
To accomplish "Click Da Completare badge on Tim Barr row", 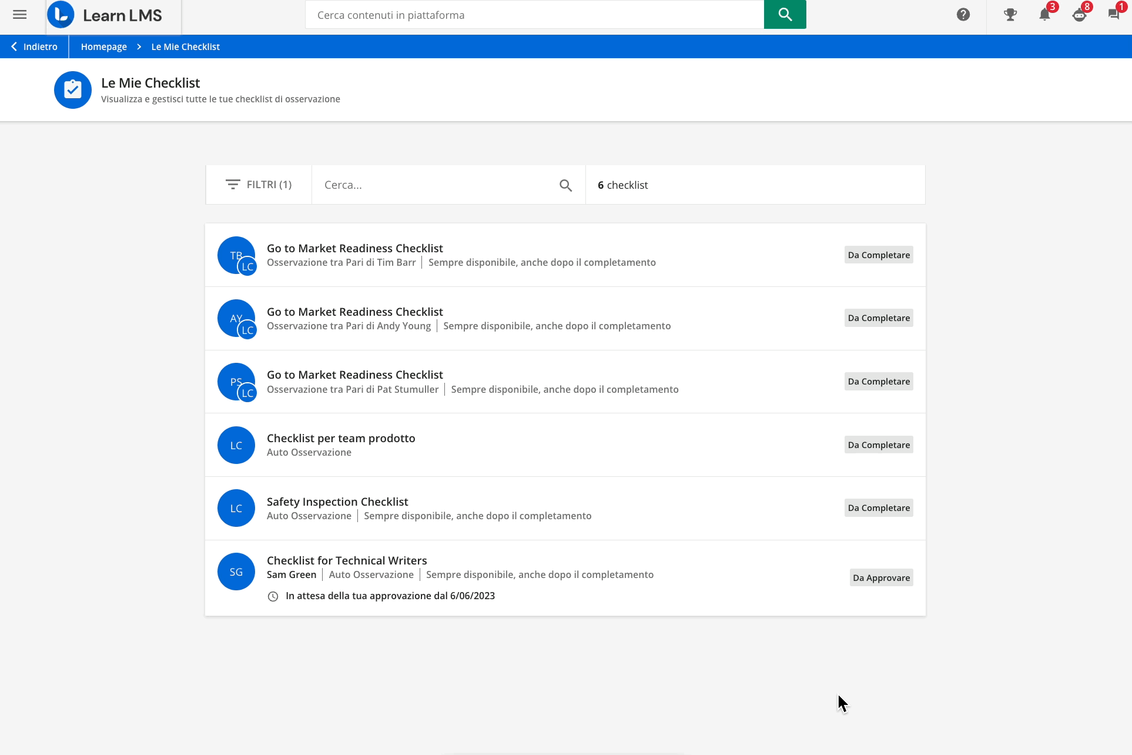I will tap(879, 255).
